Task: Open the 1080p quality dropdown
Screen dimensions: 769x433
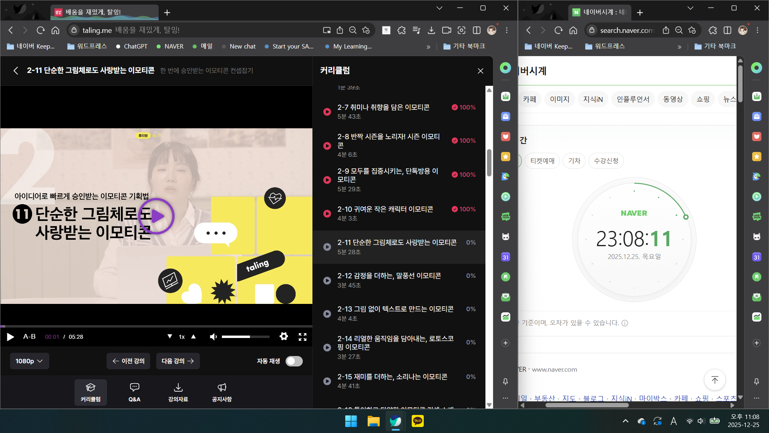Action: pos(29,361)
